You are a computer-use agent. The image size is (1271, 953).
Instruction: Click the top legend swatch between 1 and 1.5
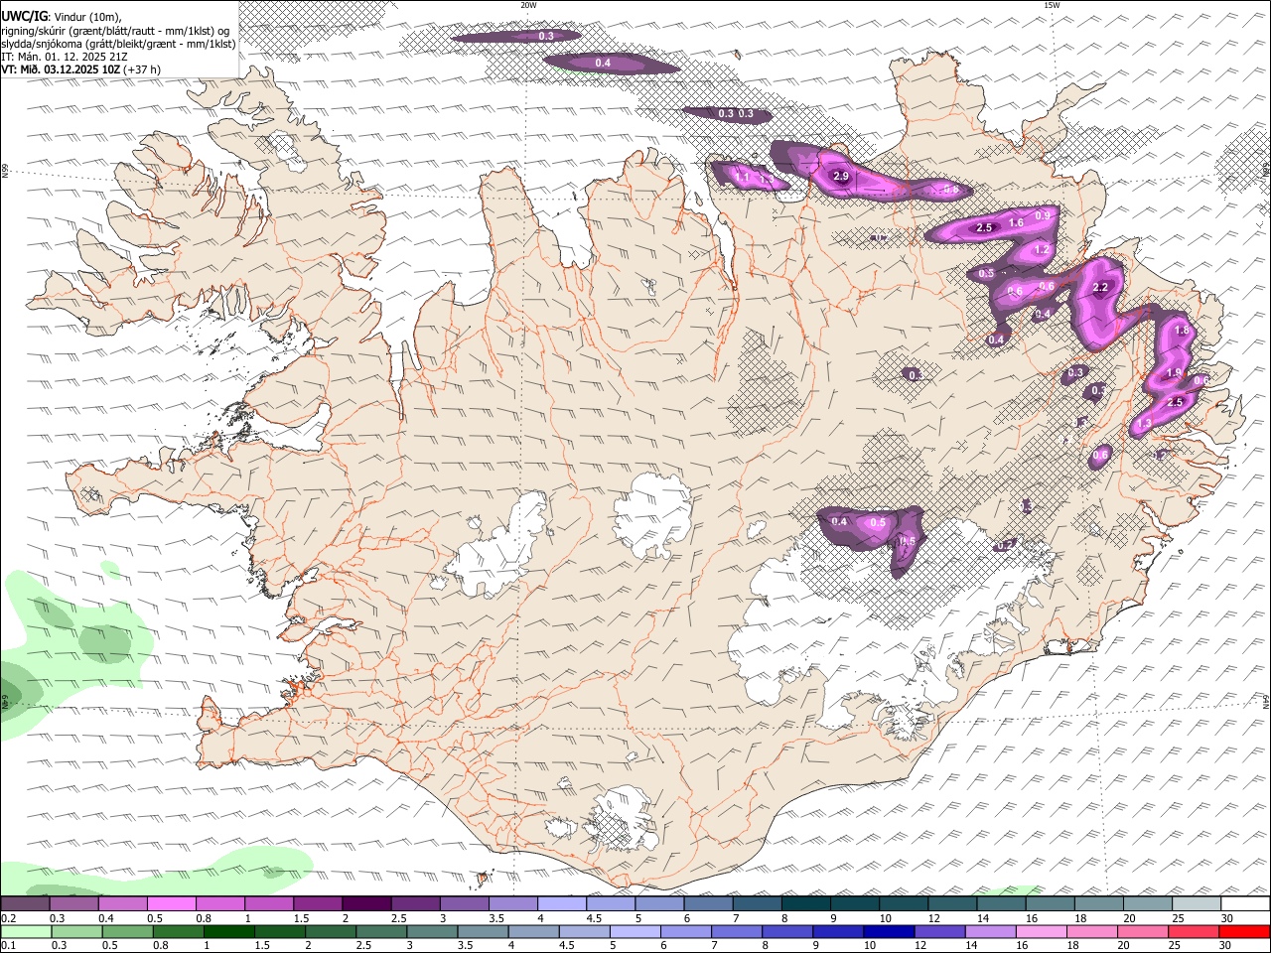coord(268,903)
